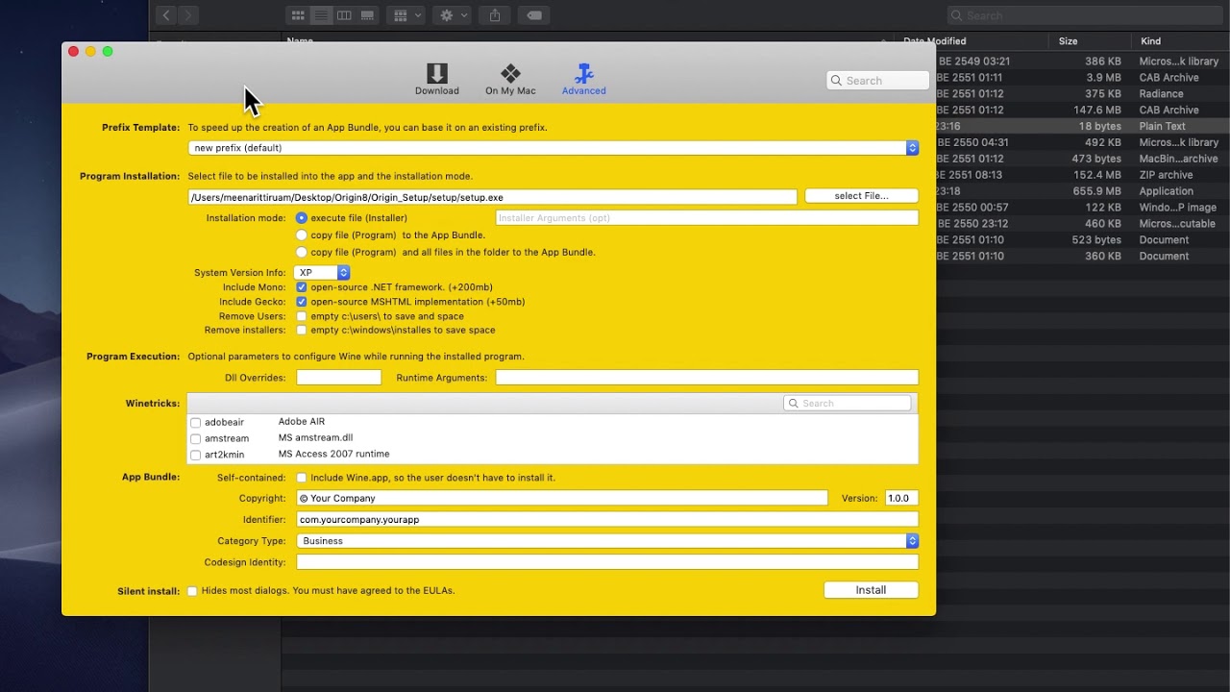
Task: Select the 122 KB Windows P image row
Action: pyautogui.click(x=1083, y=208)
